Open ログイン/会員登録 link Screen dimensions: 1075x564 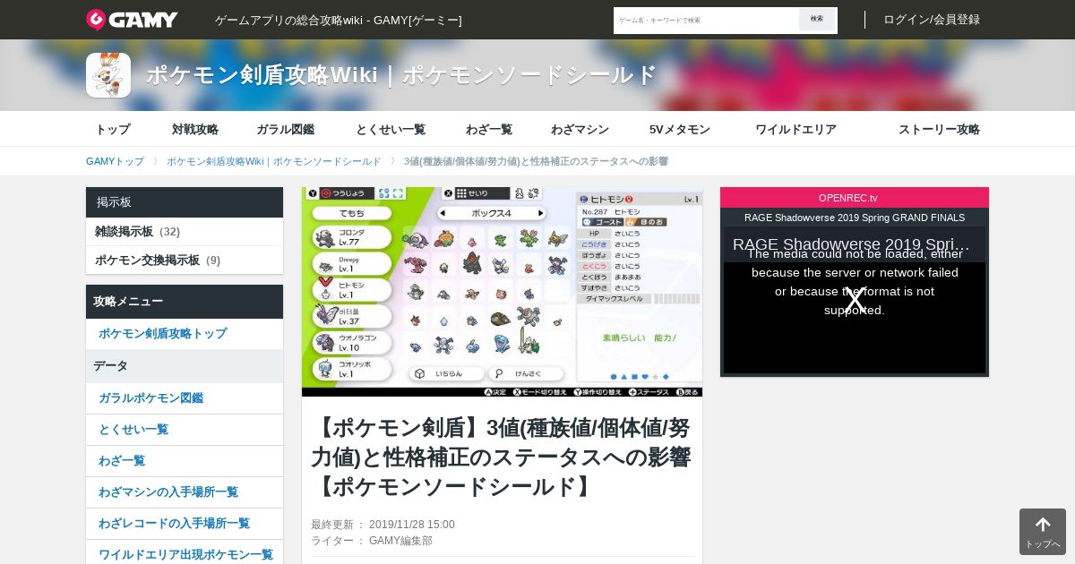click(932, 20)
